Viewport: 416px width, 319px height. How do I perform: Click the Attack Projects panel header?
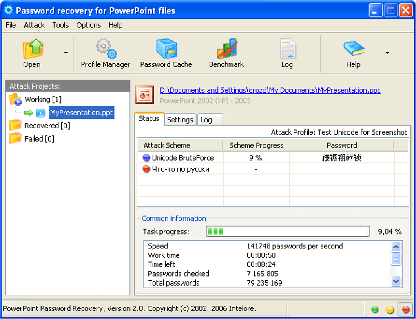pyautogui.click(x=68, y=86)
